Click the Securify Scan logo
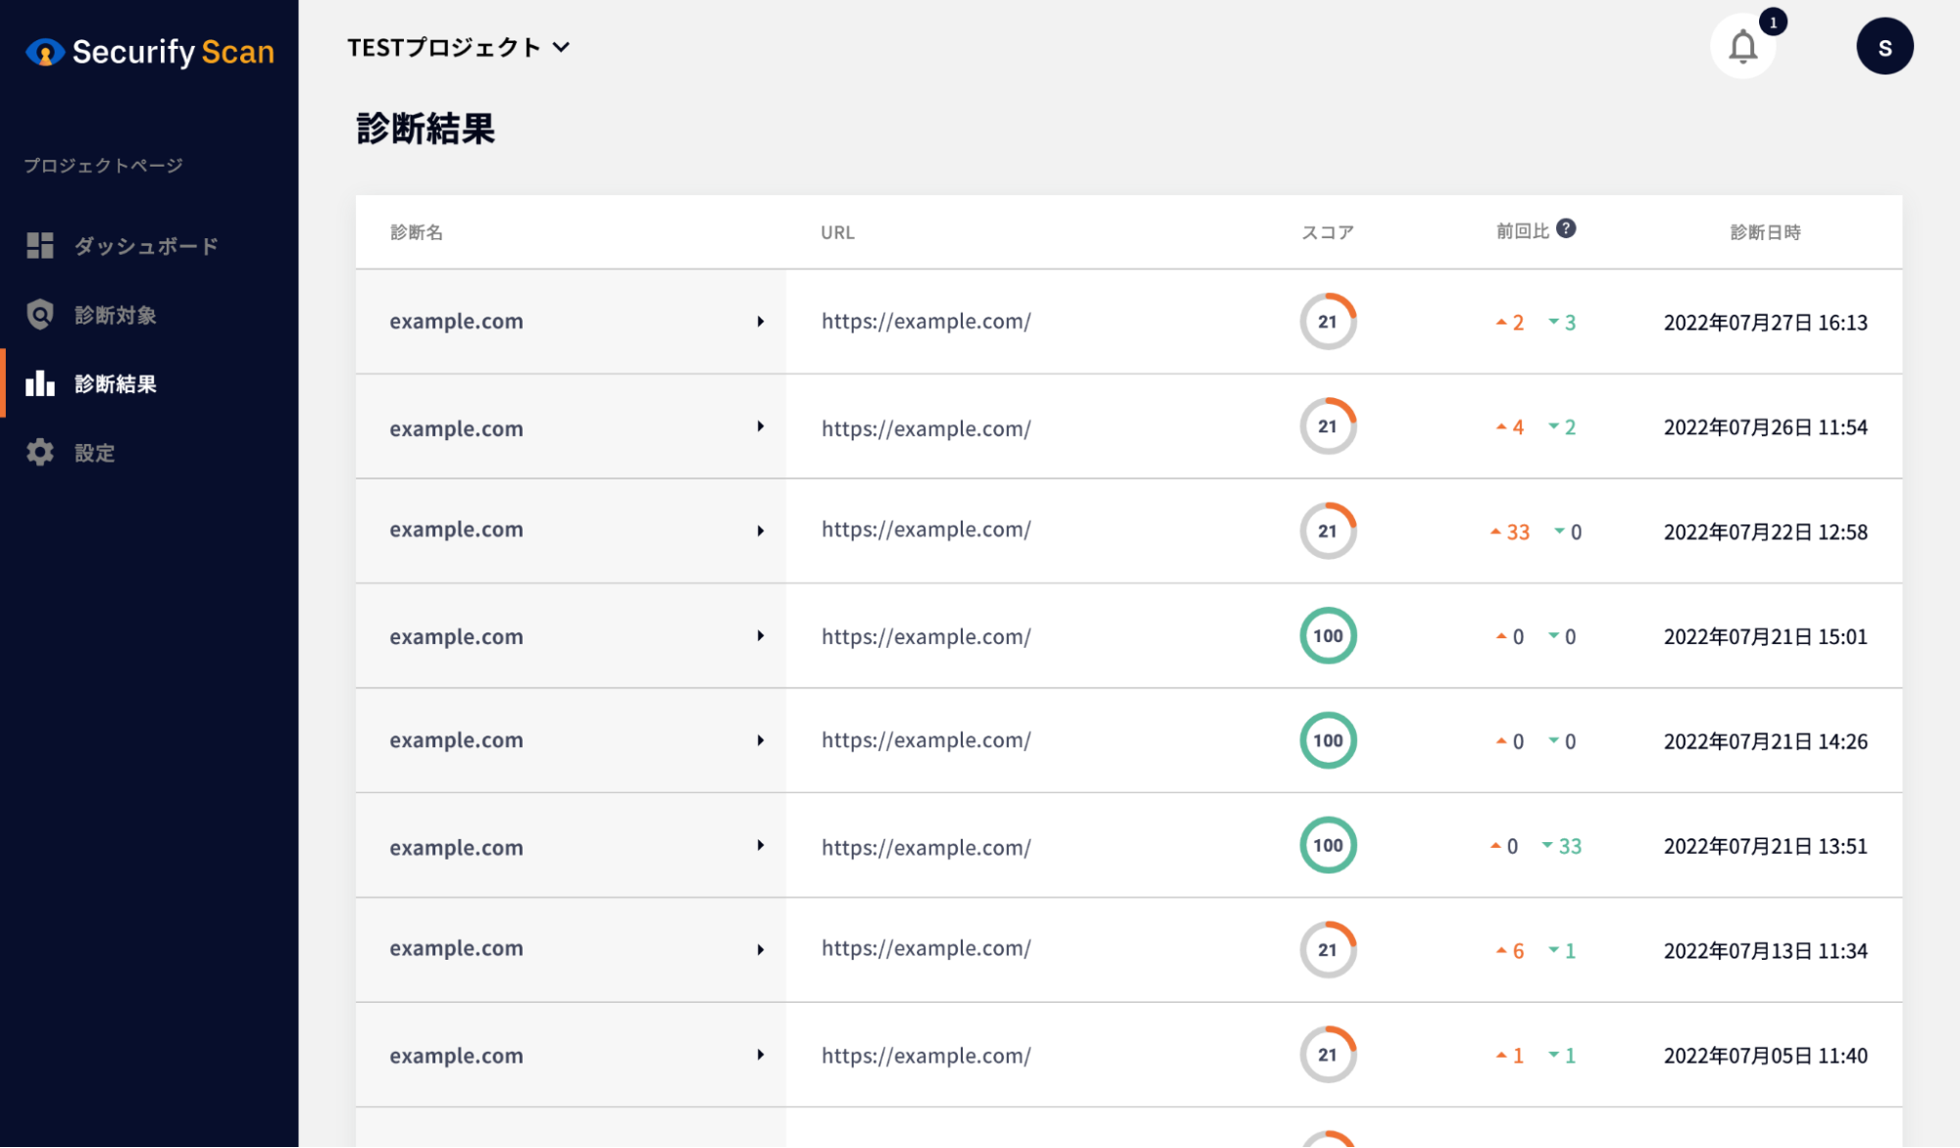This screenshot has height=1148, width=1960. point(150,52)
